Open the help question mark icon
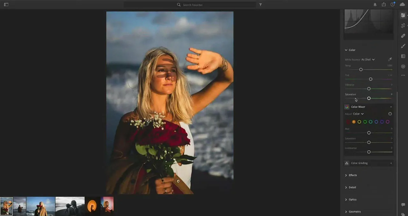The height and width of the screenshot is (216, 408). tap(393, 4)
